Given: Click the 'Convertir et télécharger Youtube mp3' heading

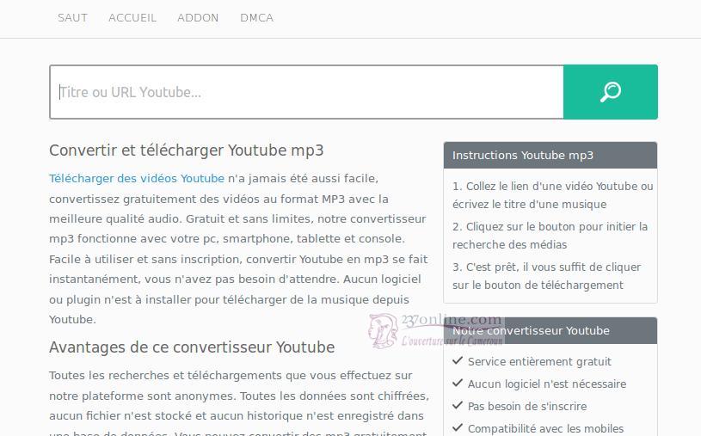Looking at the screenshot, I should 187,150.
